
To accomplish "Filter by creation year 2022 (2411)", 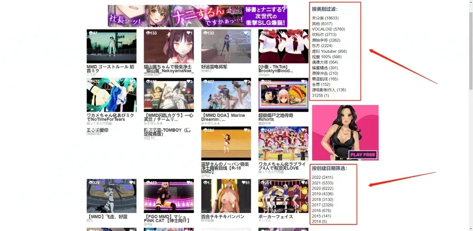I will pos(322,177).
